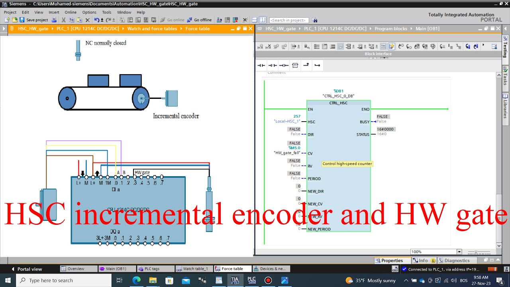Insert a normally open contact
Viewport: 510px width, 287px height.
tap(261, 65)
